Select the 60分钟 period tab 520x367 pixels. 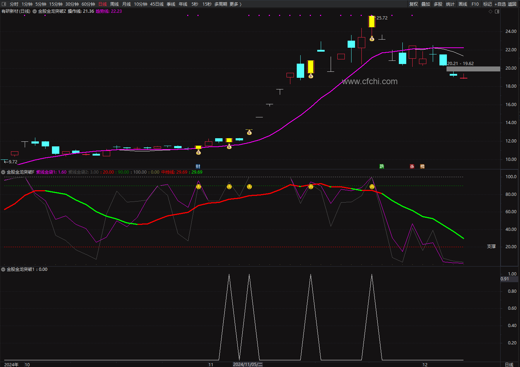88,4
